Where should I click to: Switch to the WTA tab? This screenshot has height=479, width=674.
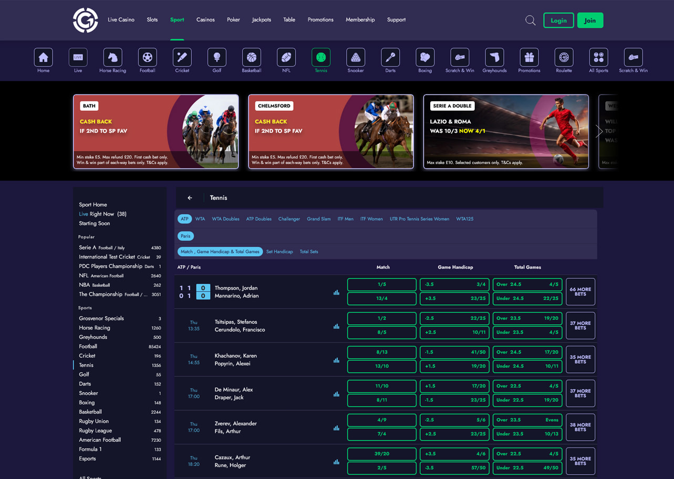click(x=200, y=219)
